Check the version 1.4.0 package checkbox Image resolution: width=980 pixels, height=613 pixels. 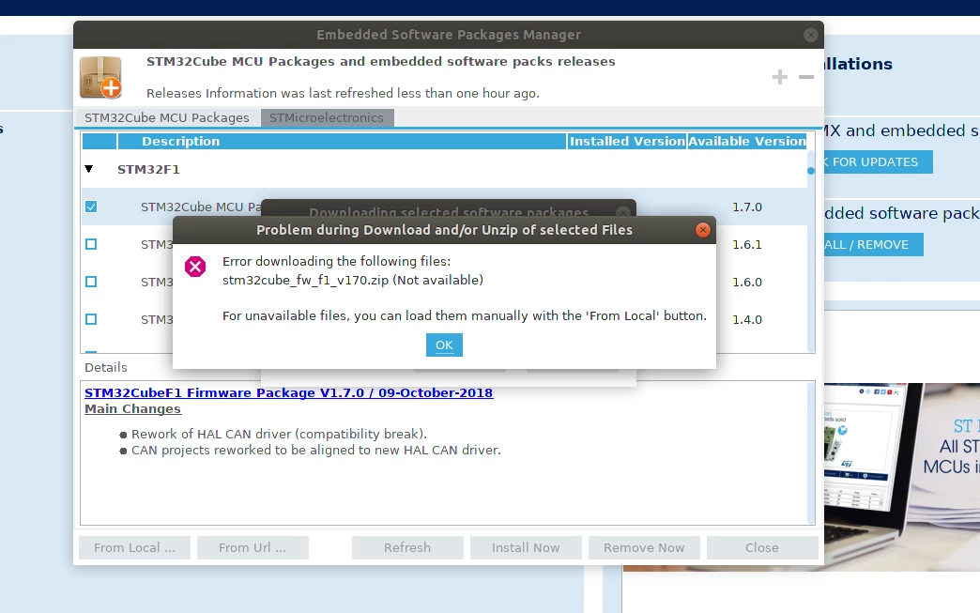(x=91, y=319)
